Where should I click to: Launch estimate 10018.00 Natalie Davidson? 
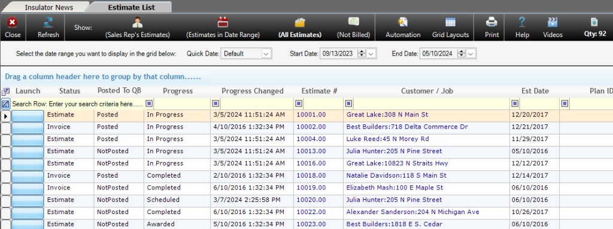[28, 176]
